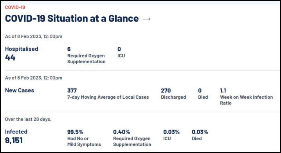Click the 377 moving average figure
The width and height of the screenshot is (281, 153).
point(72,91)
